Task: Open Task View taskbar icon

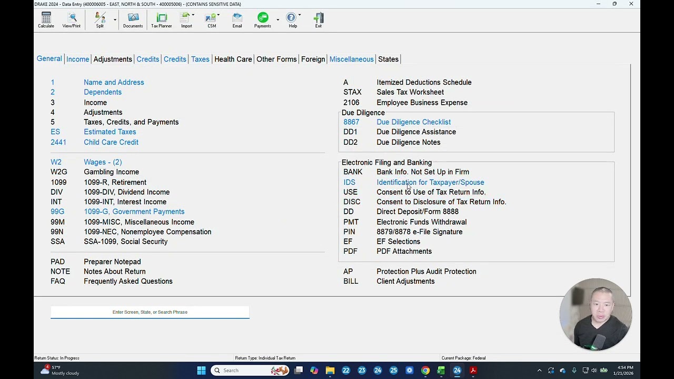Action: click(298, 371)
